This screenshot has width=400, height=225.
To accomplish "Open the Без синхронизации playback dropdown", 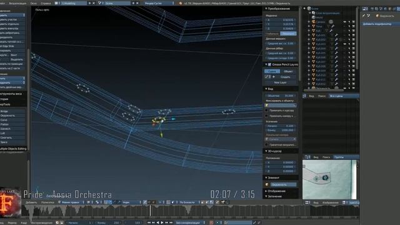I will coord(190,222).
